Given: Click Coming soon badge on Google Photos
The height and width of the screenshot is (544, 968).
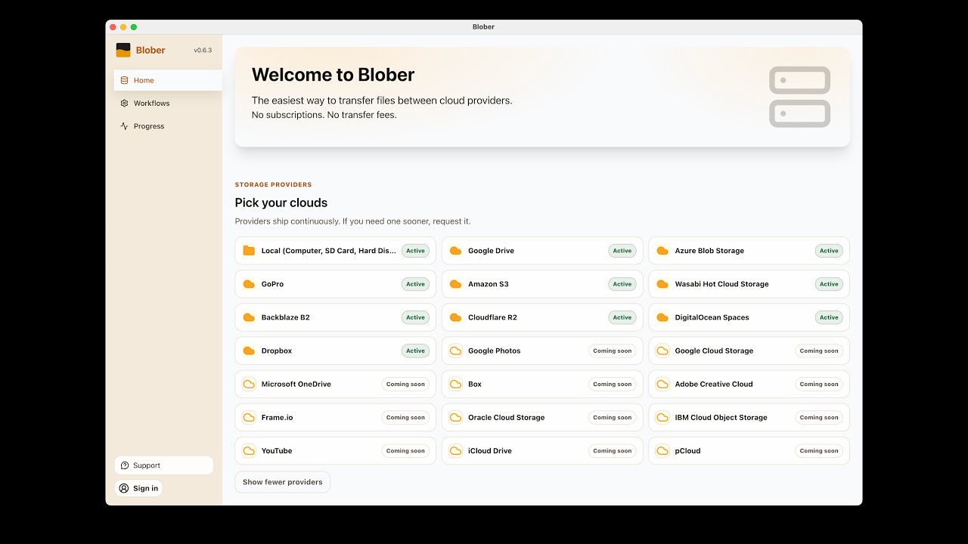Looking at the screenshot, I should click(x=613, y=351).
